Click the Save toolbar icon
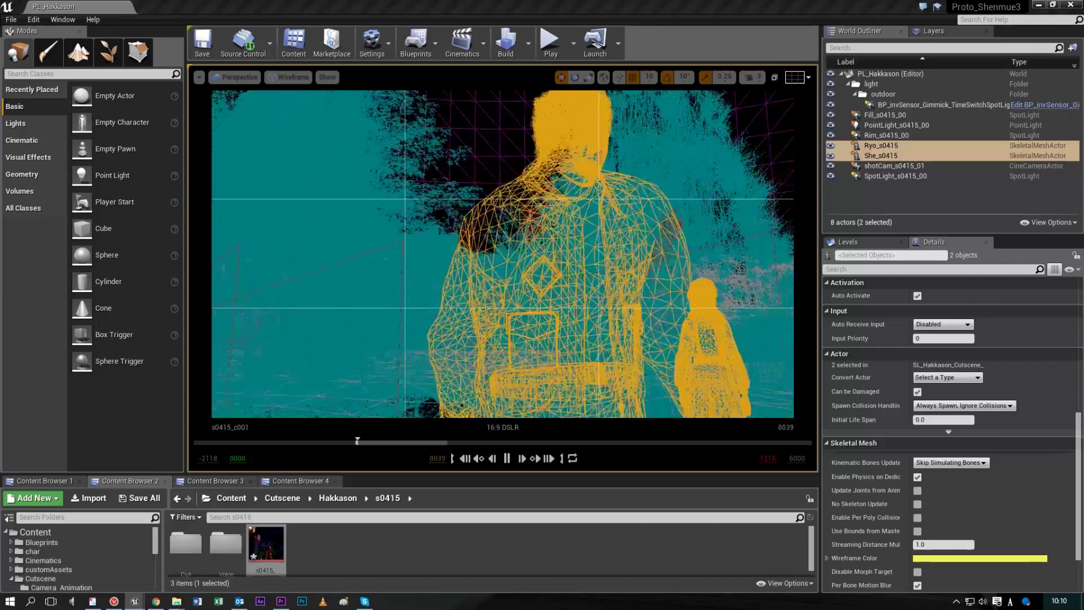 (202, 43)
